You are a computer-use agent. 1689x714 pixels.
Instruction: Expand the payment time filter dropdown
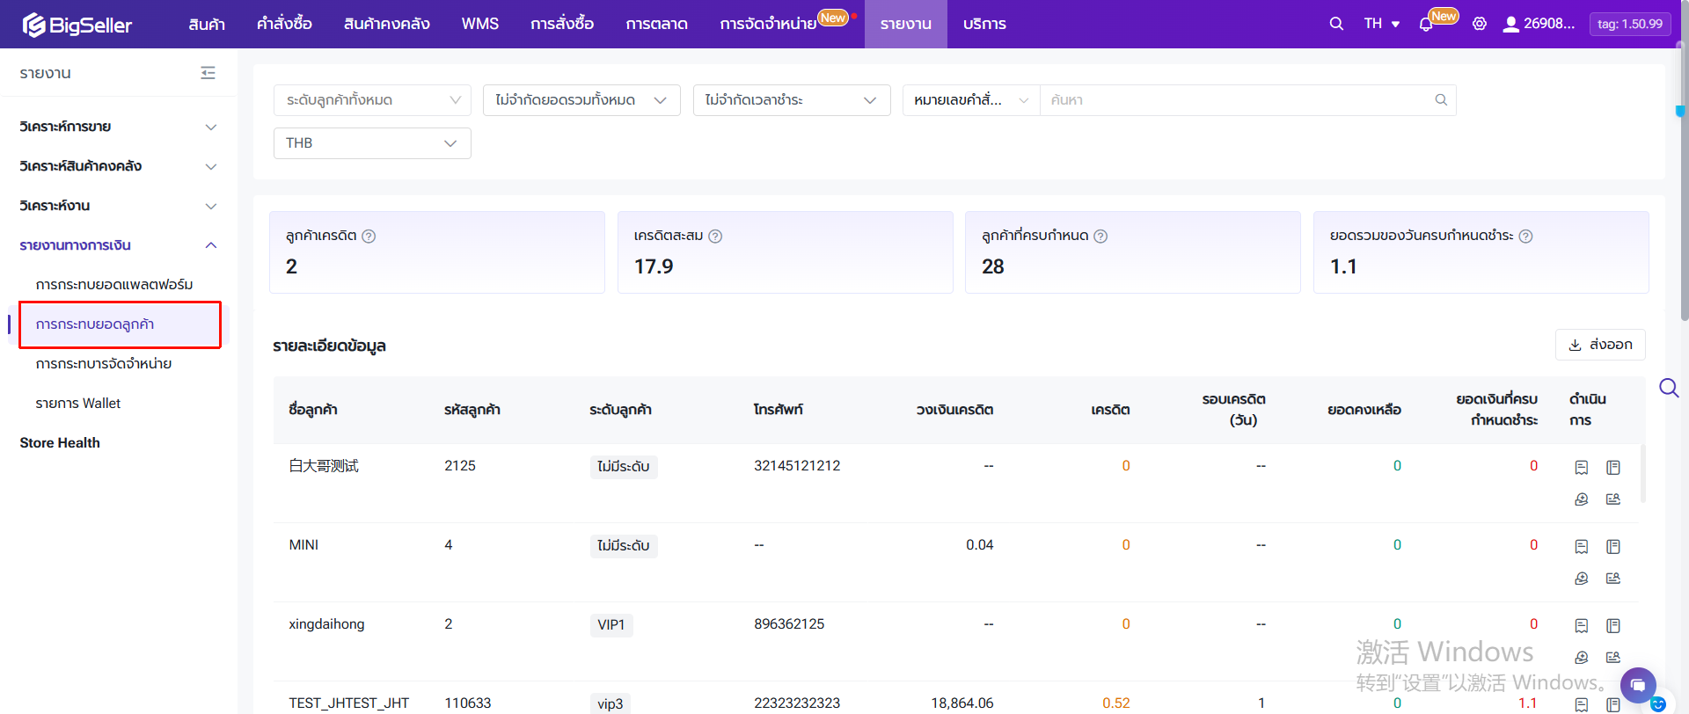point(791,100)
